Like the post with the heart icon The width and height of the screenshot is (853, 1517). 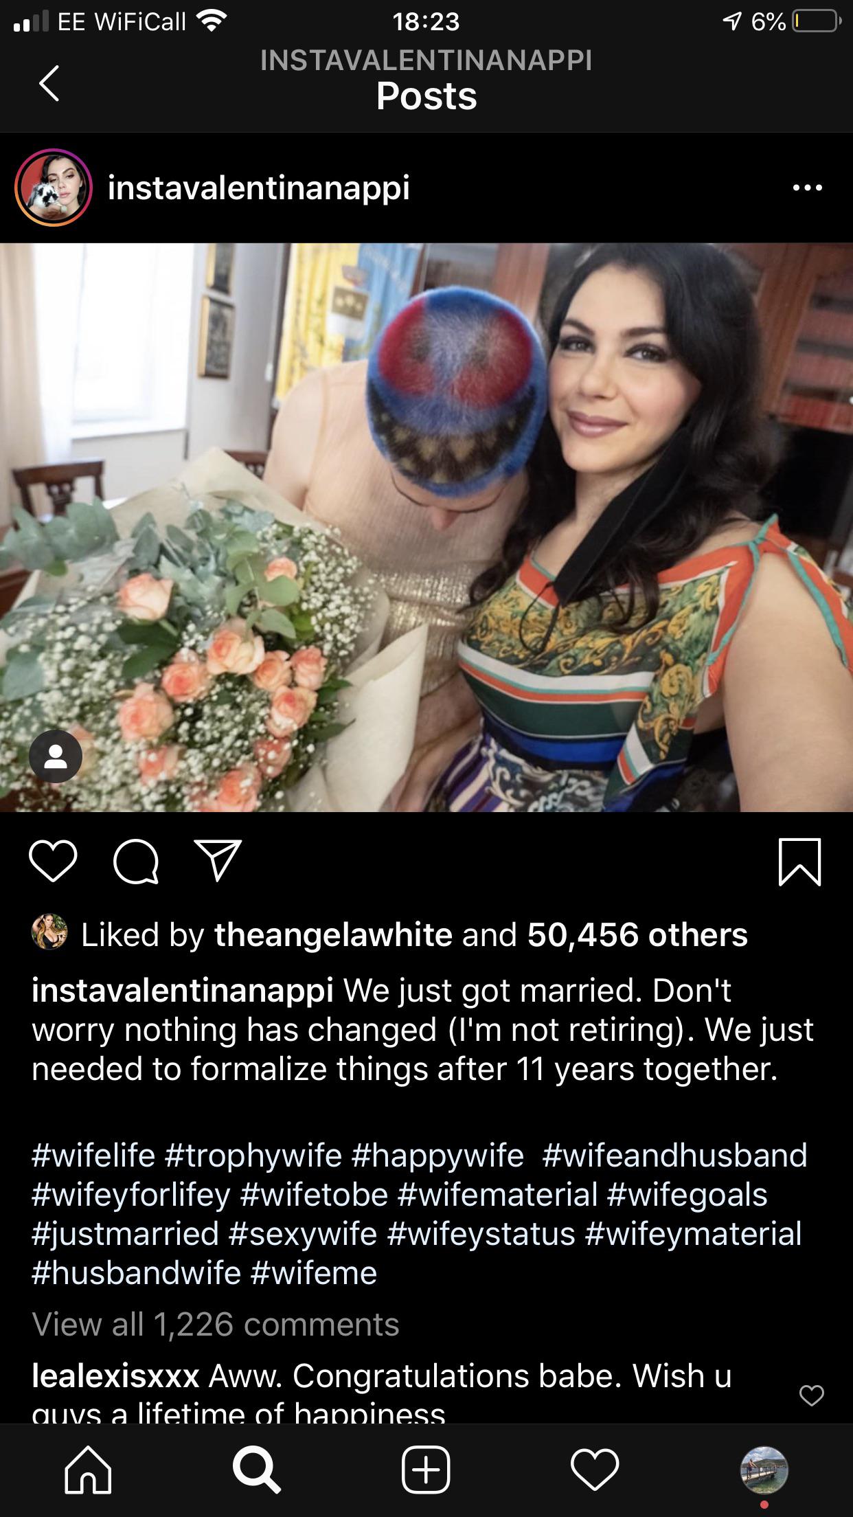(x=53, y=862)
